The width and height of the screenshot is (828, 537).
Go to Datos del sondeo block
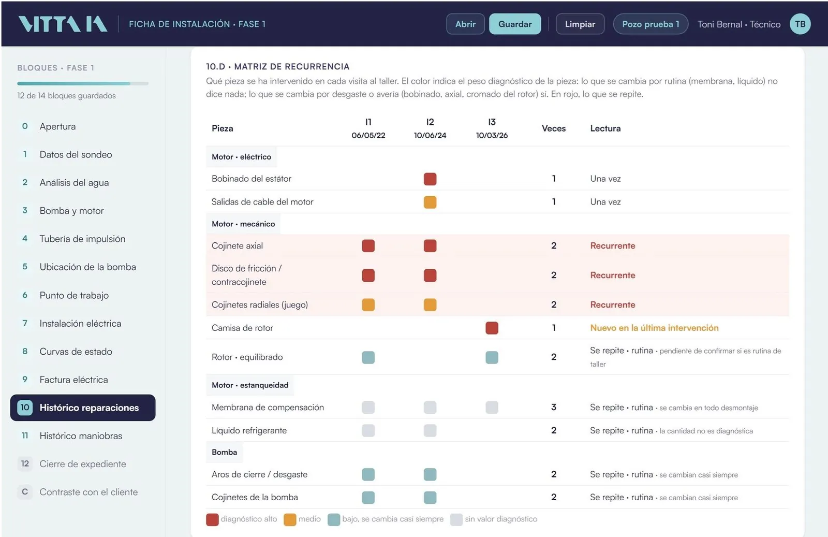(83, 154)
